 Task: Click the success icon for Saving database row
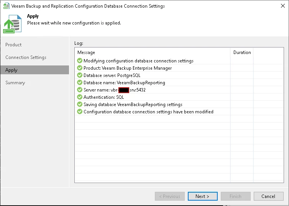(80, 105)
